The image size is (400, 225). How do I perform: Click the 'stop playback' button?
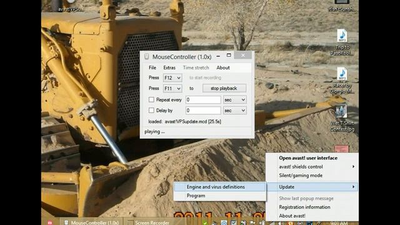point(224,88)
